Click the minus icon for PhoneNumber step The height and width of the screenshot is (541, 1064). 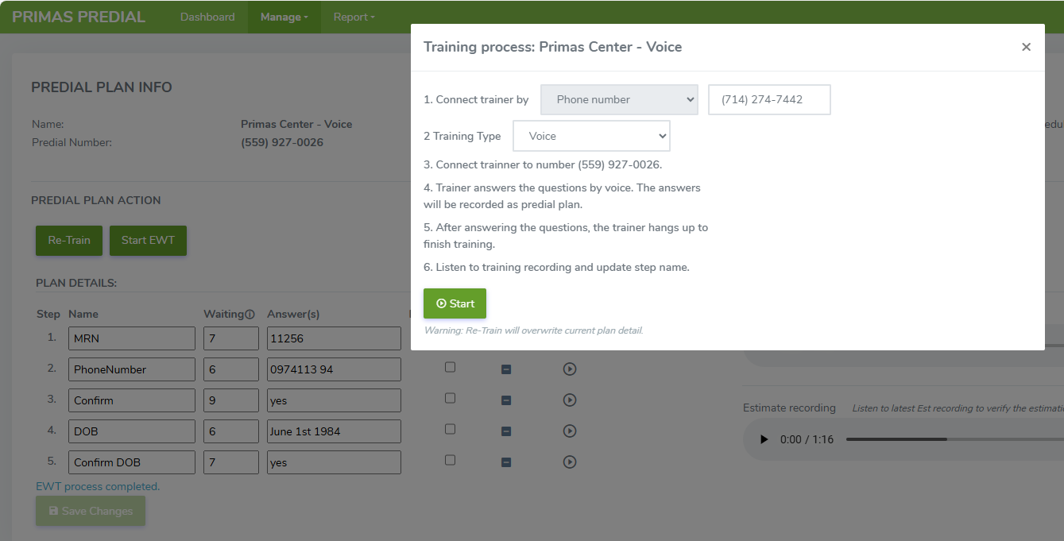(506, 369)
